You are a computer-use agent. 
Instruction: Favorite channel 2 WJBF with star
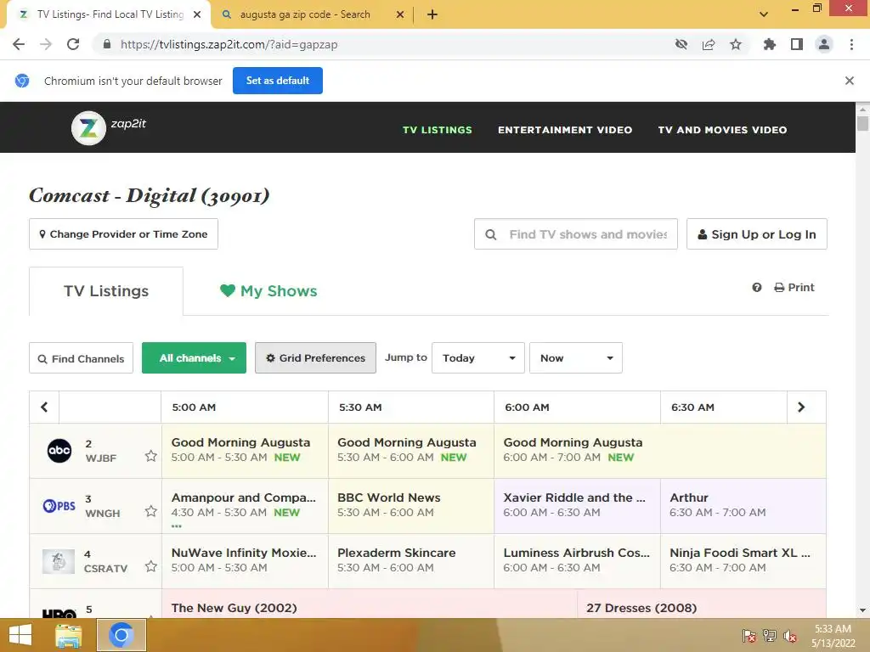point(151,456)
